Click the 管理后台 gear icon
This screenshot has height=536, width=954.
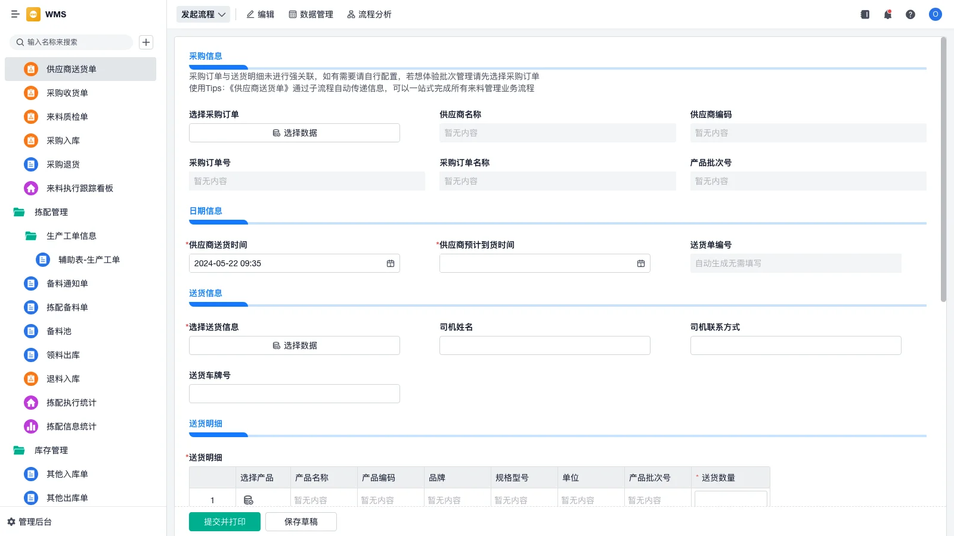[x=11, y=522]
